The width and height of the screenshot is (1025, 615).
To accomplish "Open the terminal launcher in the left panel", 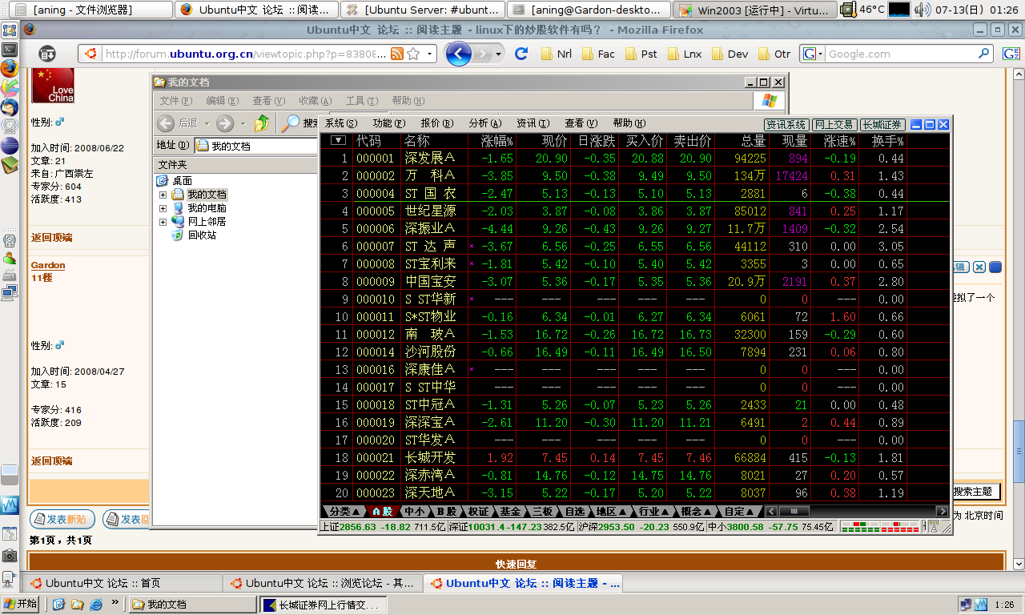I will (10, 49).
